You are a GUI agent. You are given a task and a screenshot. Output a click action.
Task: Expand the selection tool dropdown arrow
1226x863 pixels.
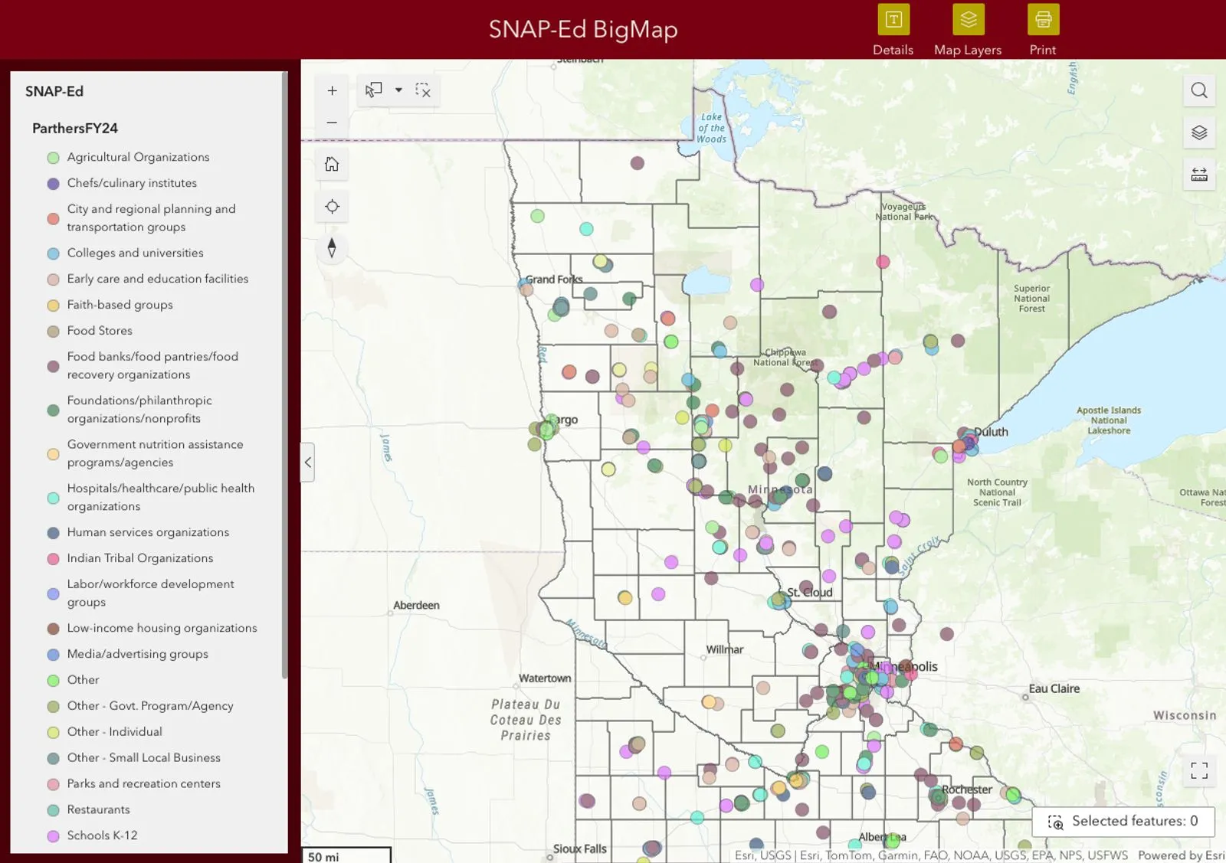[x=398, y=90]
